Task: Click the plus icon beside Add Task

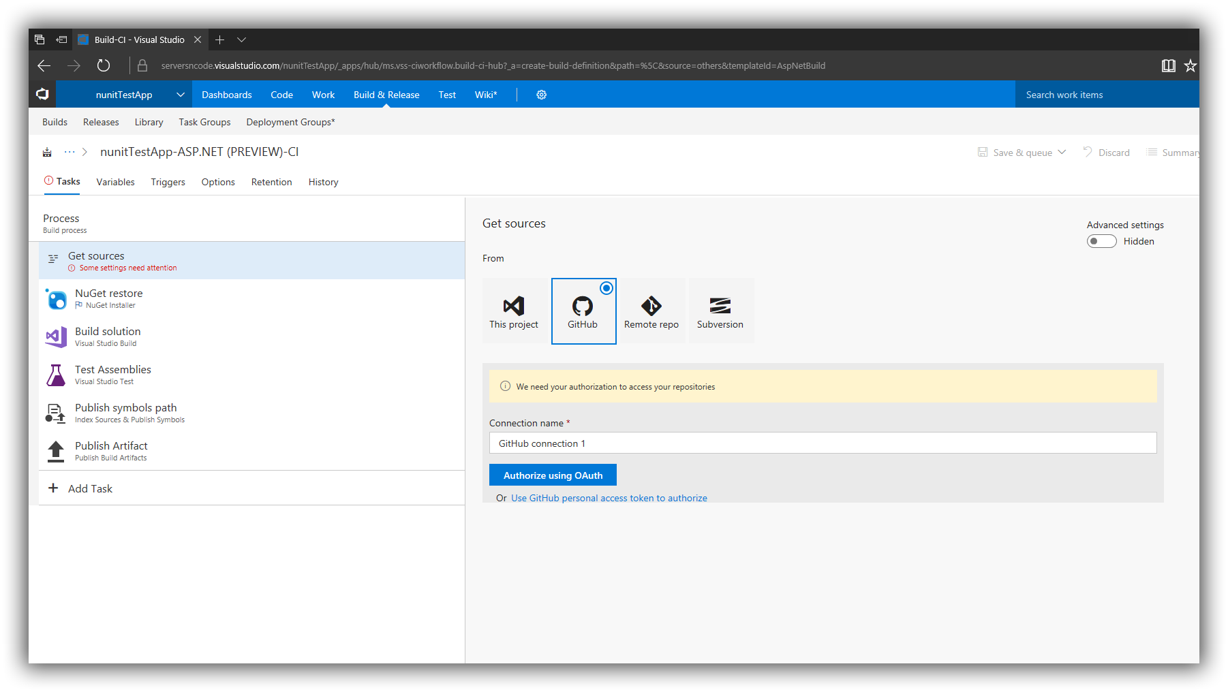Action: pyautogui.click(x=53, y=488)
